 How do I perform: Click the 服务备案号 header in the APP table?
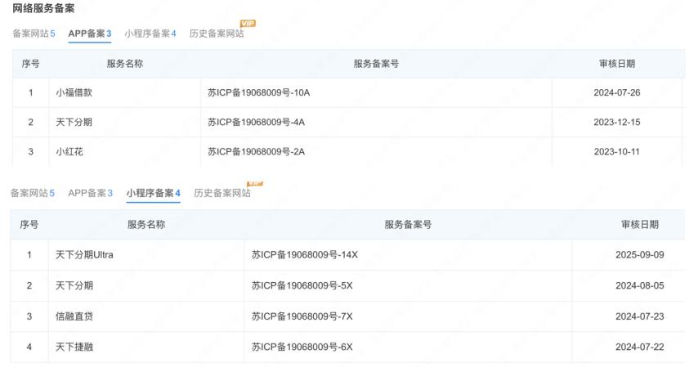click(x=376, y=64)
